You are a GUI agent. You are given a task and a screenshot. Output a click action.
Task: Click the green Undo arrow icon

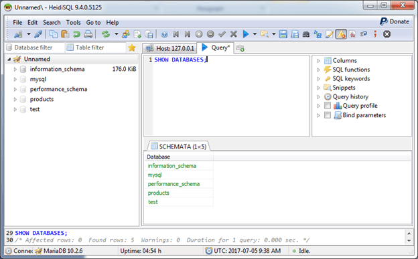click(76, 34)
